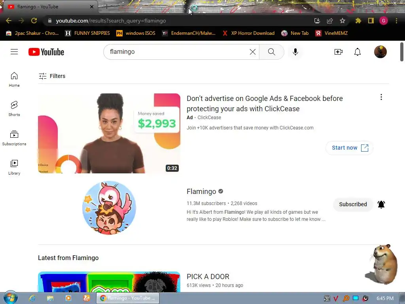Open the Chrome three-dot menu

396,21
